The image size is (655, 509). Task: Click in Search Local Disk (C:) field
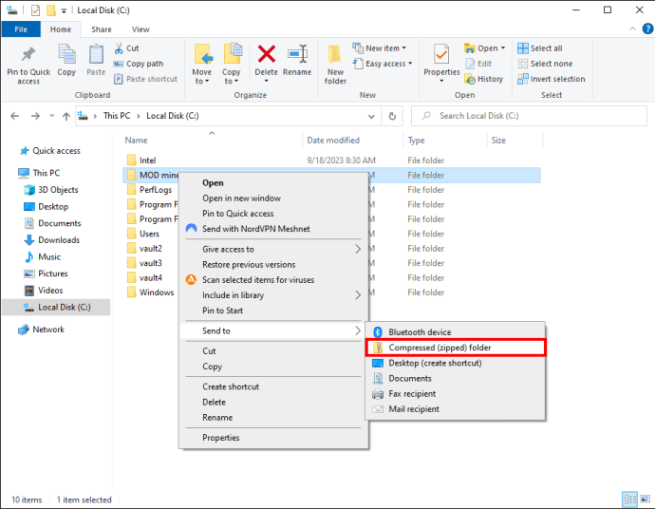point(529,116)
